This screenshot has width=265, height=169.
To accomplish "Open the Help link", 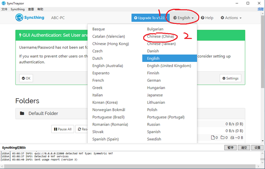I will [x=207, y=18].
